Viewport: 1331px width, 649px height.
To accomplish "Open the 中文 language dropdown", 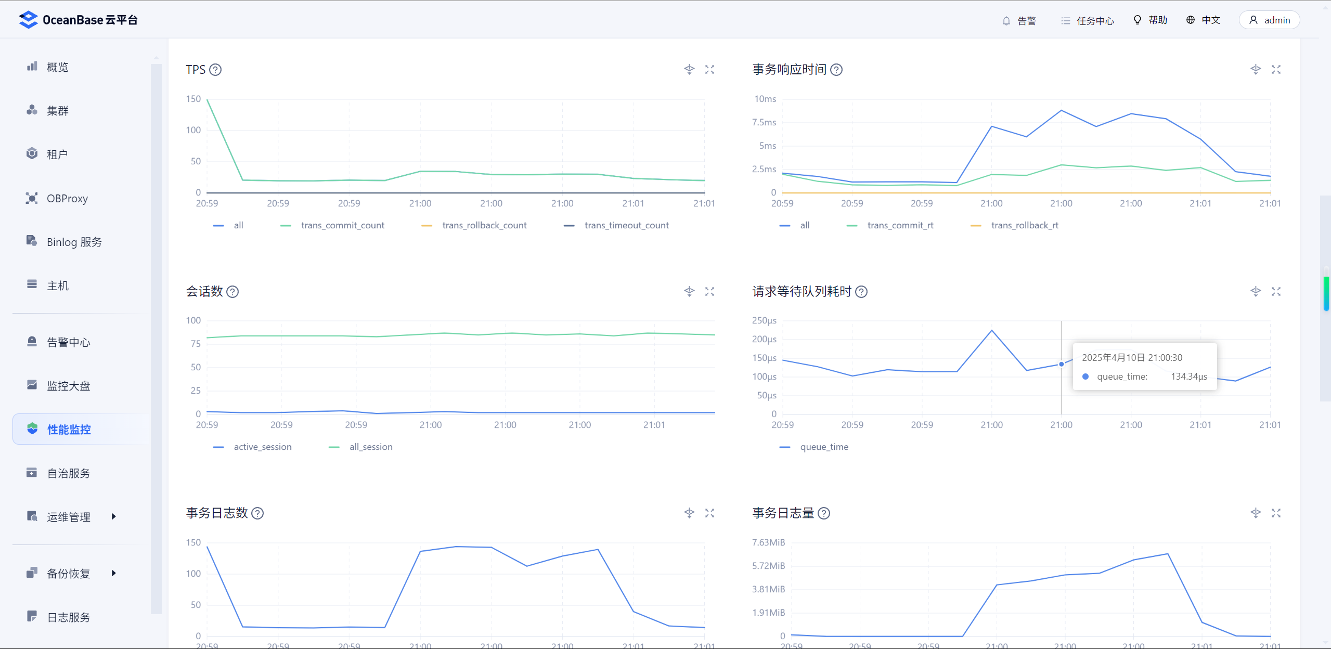I will (1204, 20).
